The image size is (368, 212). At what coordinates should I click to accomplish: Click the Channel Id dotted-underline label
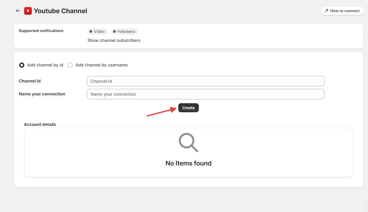(30, 81)
